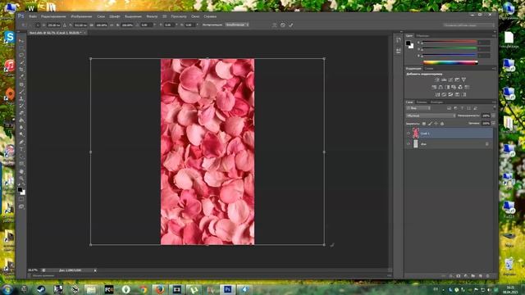Select the Eraser tool
Screen dimensions: 525x295
click(21, 113)
